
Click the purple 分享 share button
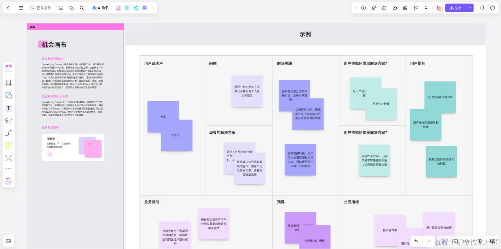(456, 8)
